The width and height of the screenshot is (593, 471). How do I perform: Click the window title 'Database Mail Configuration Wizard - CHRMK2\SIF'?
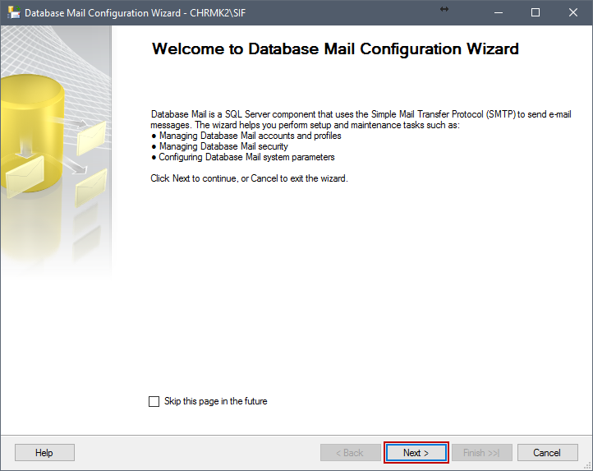135,13
